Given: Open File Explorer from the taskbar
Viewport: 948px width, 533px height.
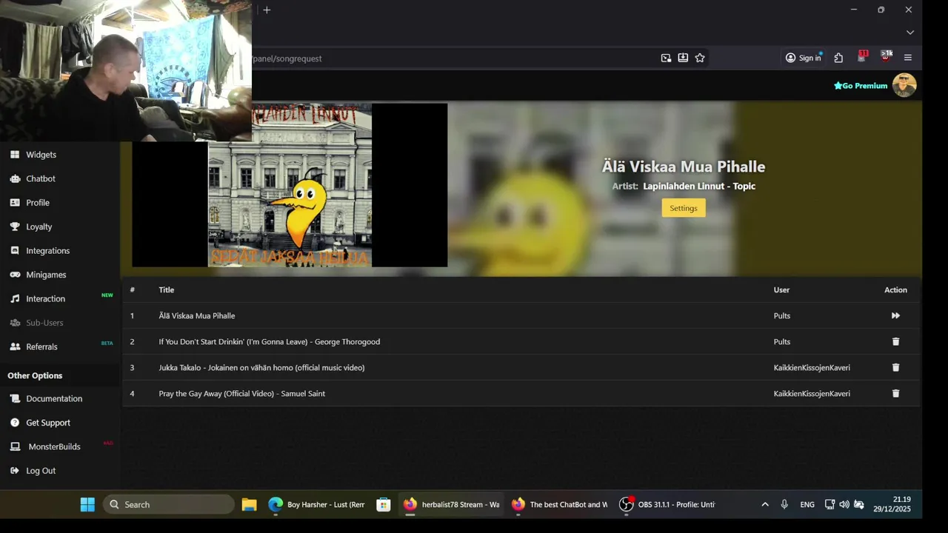Looking at the screenshot, I should point(249,504).
